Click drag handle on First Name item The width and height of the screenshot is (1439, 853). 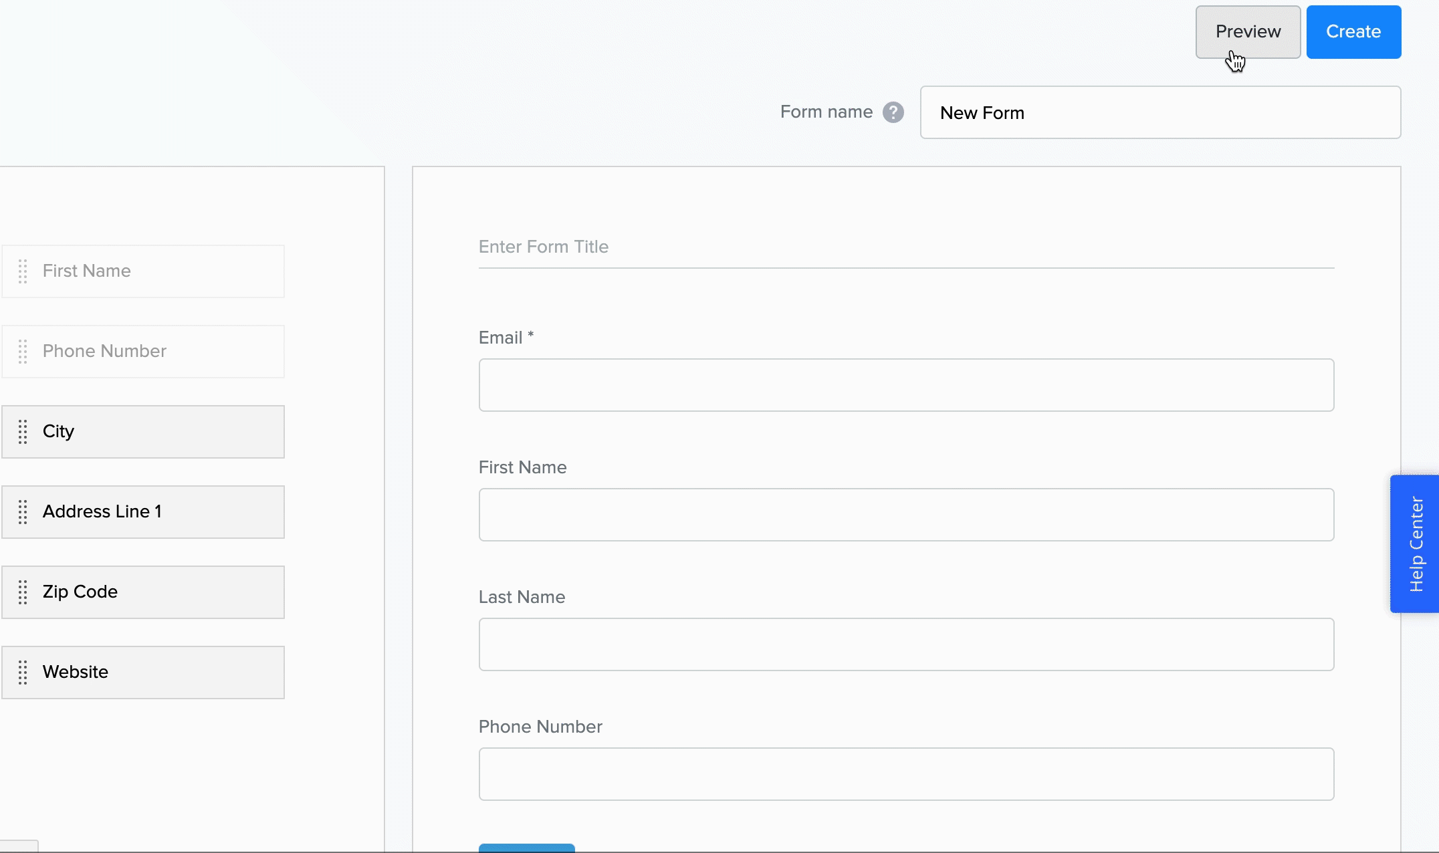[x=23, y=271]
